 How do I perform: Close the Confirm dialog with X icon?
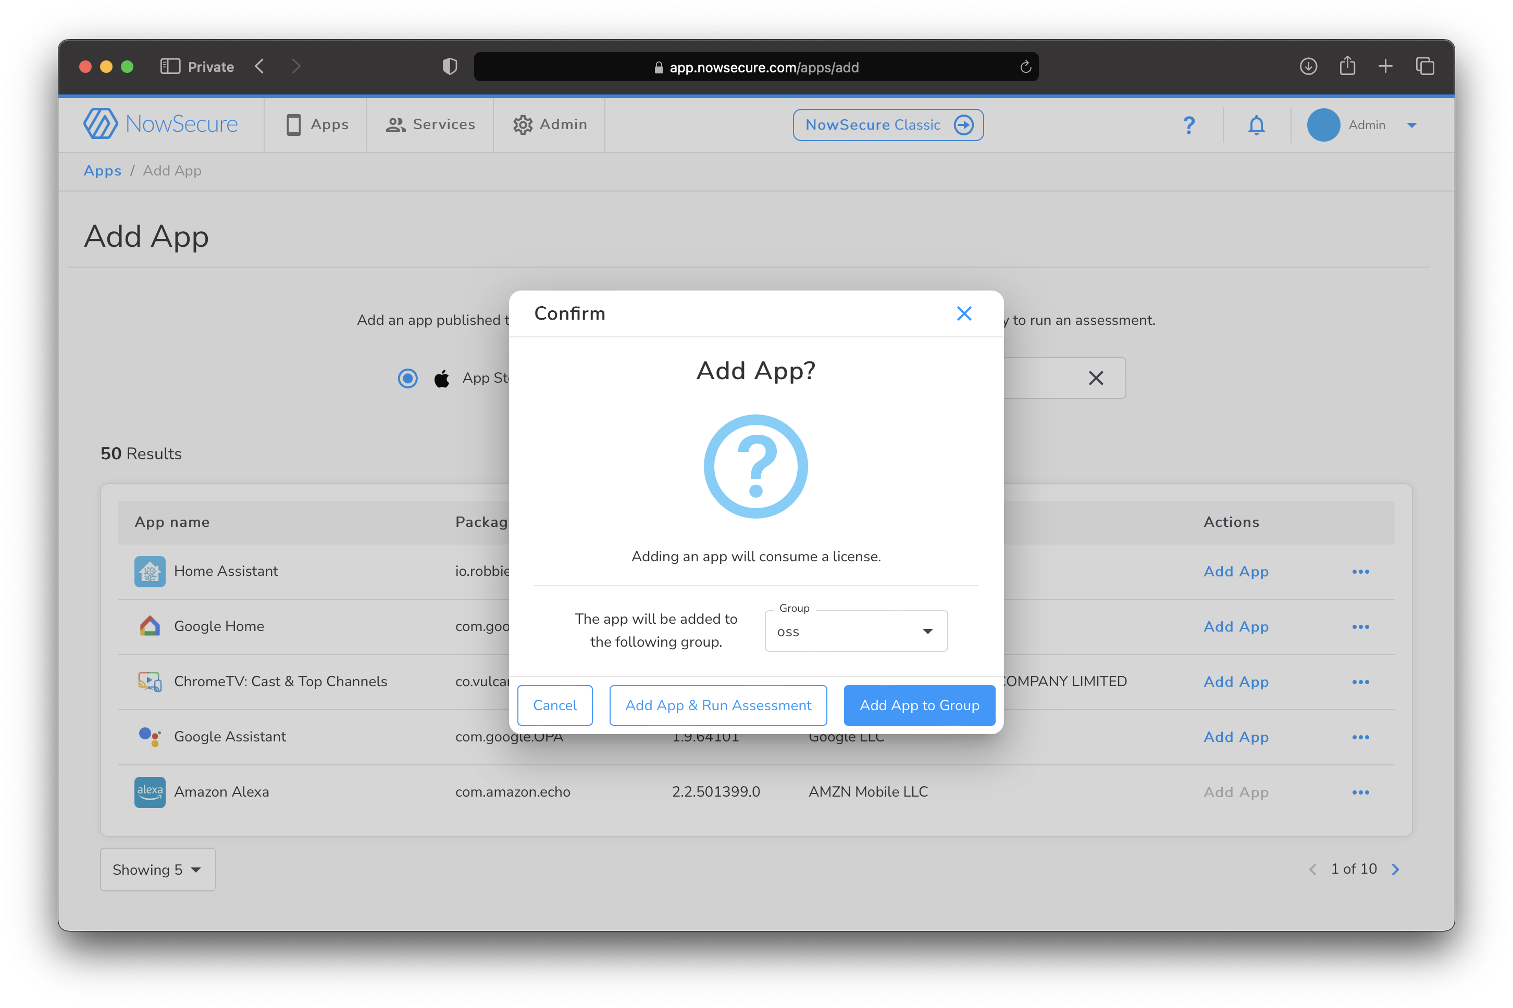pos(964,314)
